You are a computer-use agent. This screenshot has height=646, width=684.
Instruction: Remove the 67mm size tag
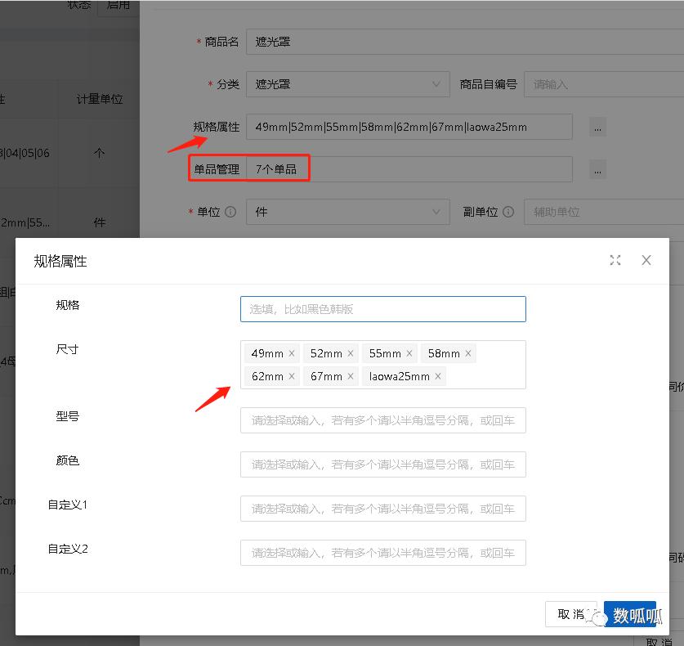tap(350, 376)
